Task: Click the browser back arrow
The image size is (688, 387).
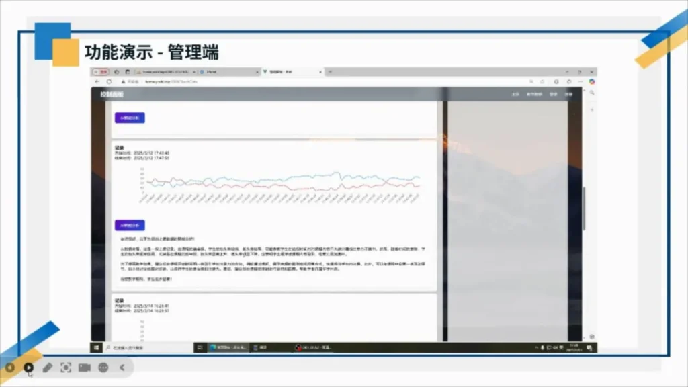Action: pos(97,81)
